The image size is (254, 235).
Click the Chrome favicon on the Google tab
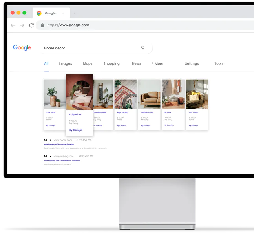[39, 13]
